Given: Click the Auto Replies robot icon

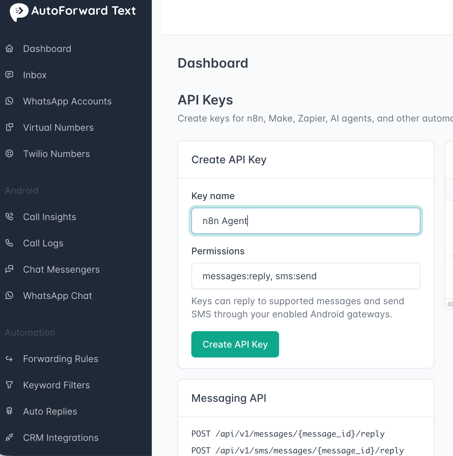Looking at the screenshot, I should (10, 411).
